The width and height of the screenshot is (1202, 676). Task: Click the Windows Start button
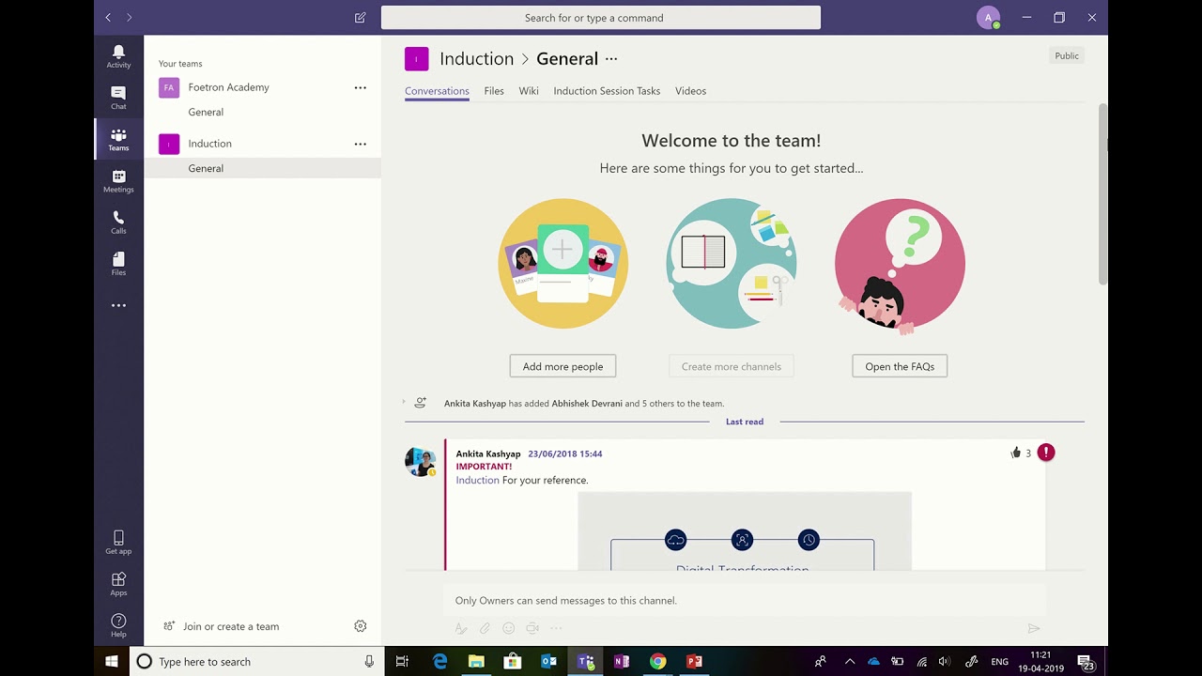pos(111,661)
